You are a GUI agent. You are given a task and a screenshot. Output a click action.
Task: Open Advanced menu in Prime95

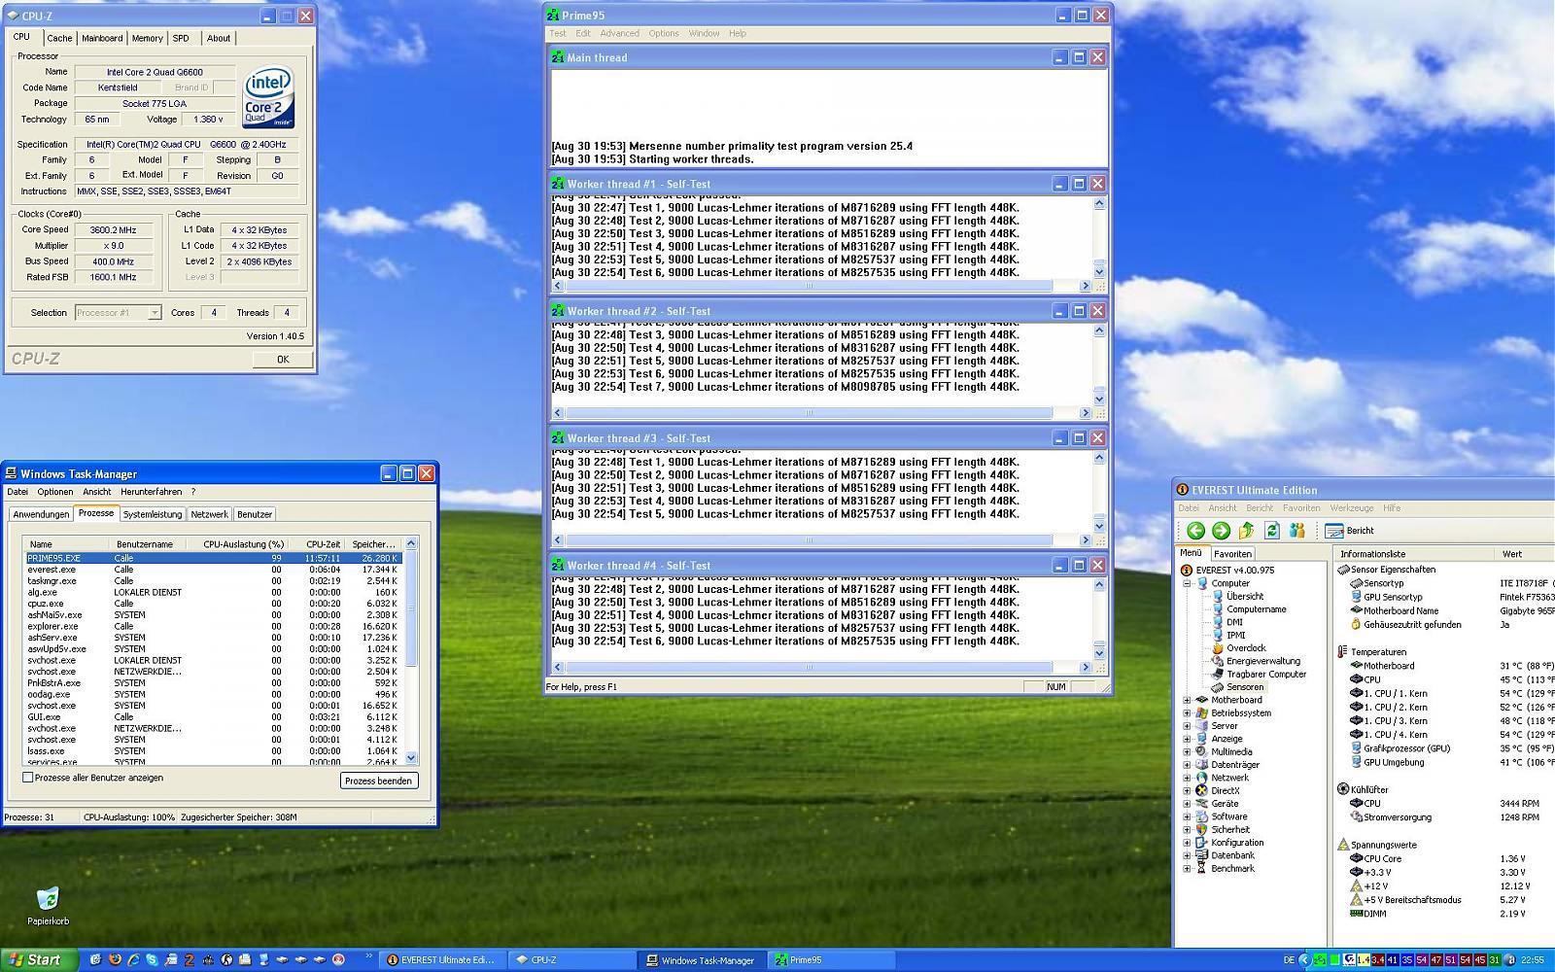[x=619, y=33]
